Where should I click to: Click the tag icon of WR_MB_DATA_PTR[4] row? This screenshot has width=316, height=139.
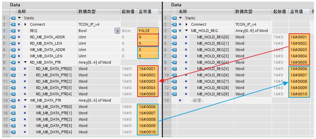pyautogui.click(x=13, y=132)
